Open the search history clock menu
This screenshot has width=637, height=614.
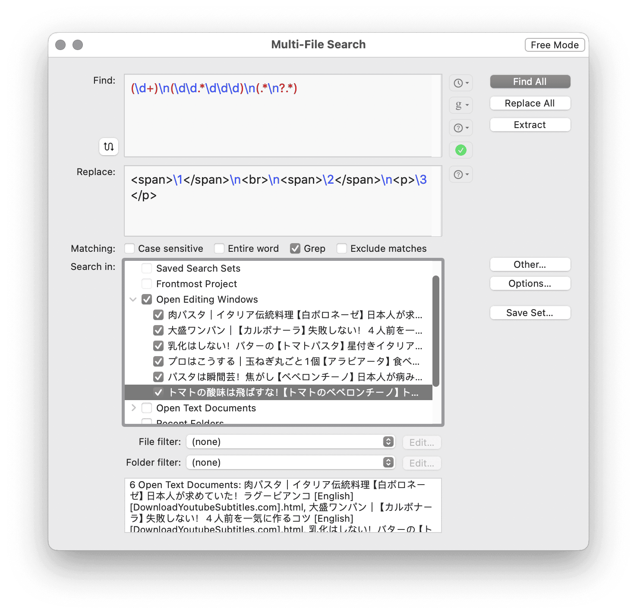[460, 83]
